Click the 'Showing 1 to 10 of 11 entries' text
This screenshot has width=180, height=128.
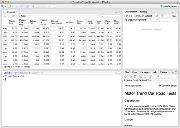click(16, 67)
